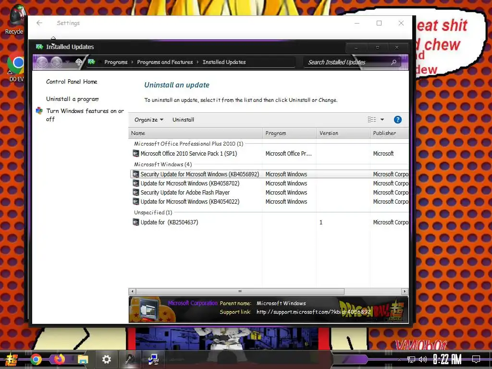Select Update for Microsoft Windows (KB4054022)
The image size is (492, 369).
click(190, 201)
